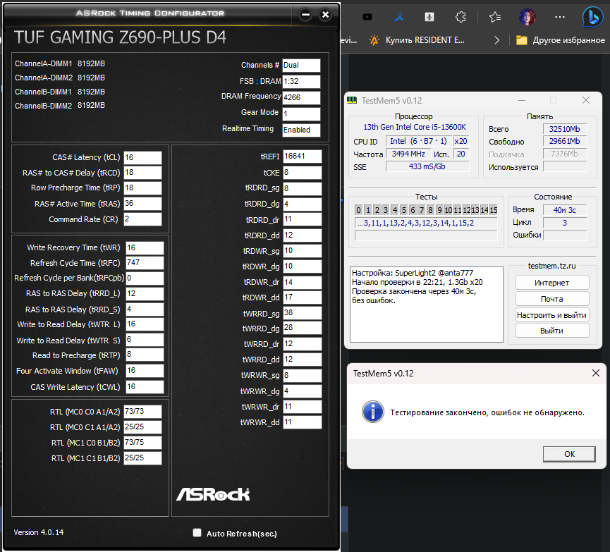Image resolution: width=610 pixels, height=552 pixels.
Task: Click the Выйти button in TestMem5
Action: click(x=552, y=331)
